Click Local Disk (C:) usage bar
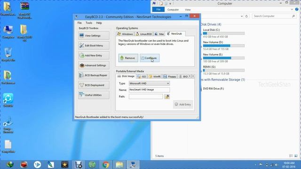This screenshot has height=169, width=301. coord(224,33)
